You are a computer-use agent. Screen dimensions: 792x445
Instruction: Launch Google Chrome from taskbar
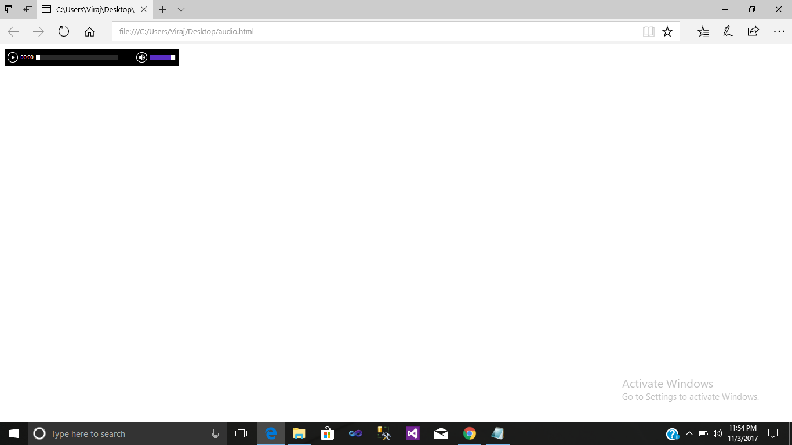tap(469, 433)
